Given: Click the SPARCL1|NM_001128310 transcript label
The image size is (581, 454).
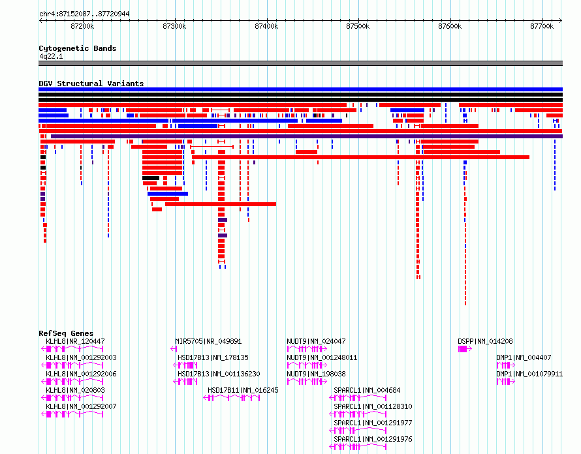Looking at the screenshot, I should coord(373,406).
